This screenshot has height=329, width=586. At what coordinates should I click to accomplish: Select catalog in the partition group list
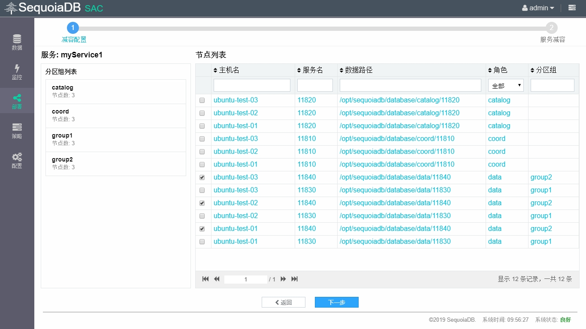click(115, 91)
